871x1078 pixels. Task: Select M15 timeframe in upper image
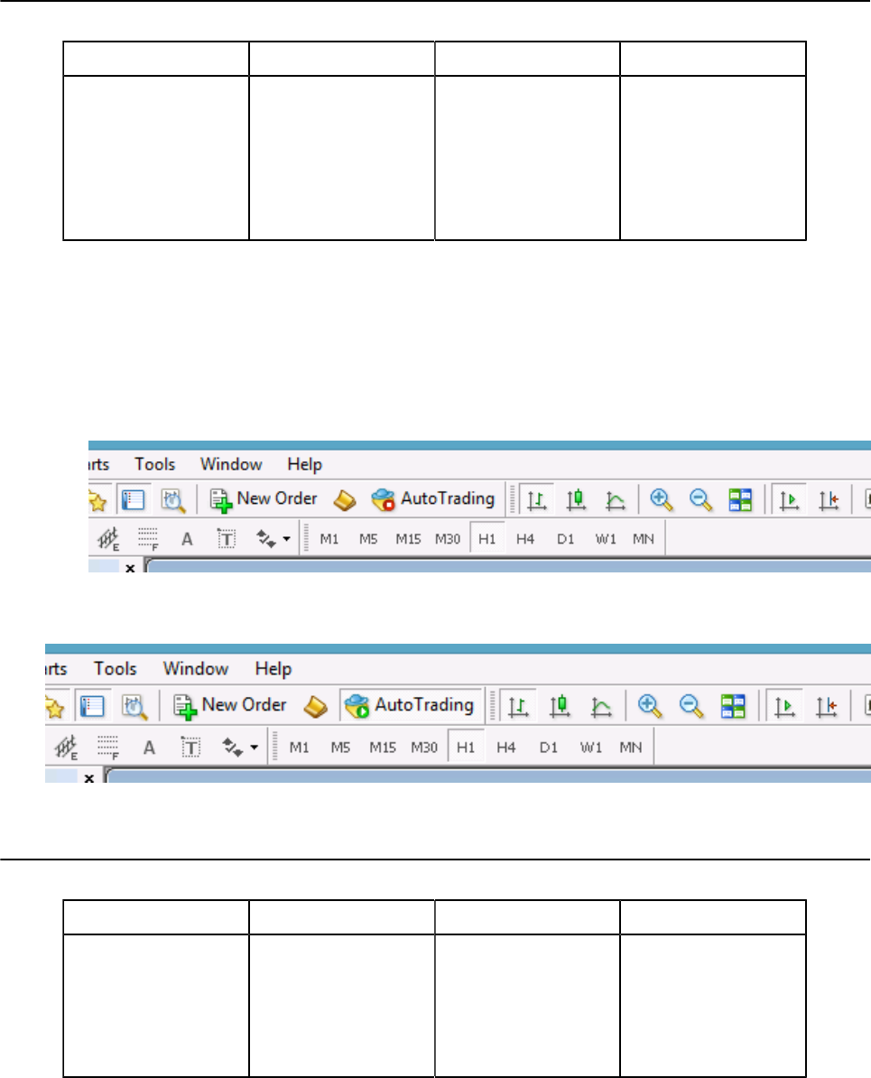[408, 540]
